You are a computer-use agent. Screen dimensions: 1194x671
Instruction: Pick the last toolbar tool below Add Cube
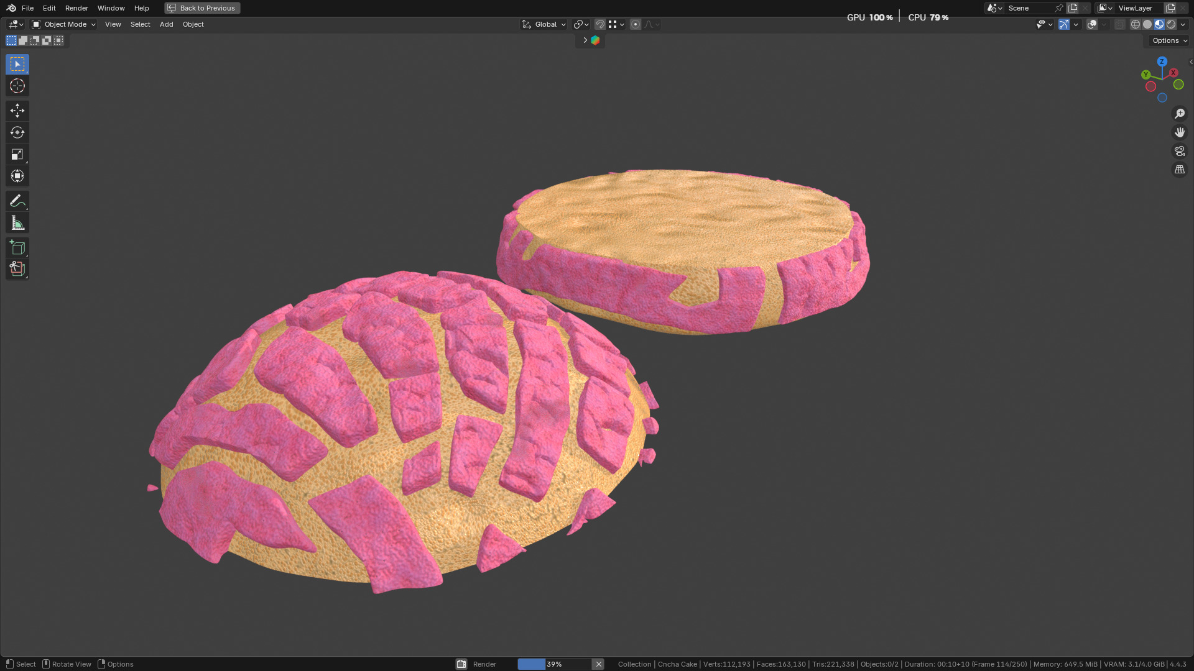coord(17,269)
